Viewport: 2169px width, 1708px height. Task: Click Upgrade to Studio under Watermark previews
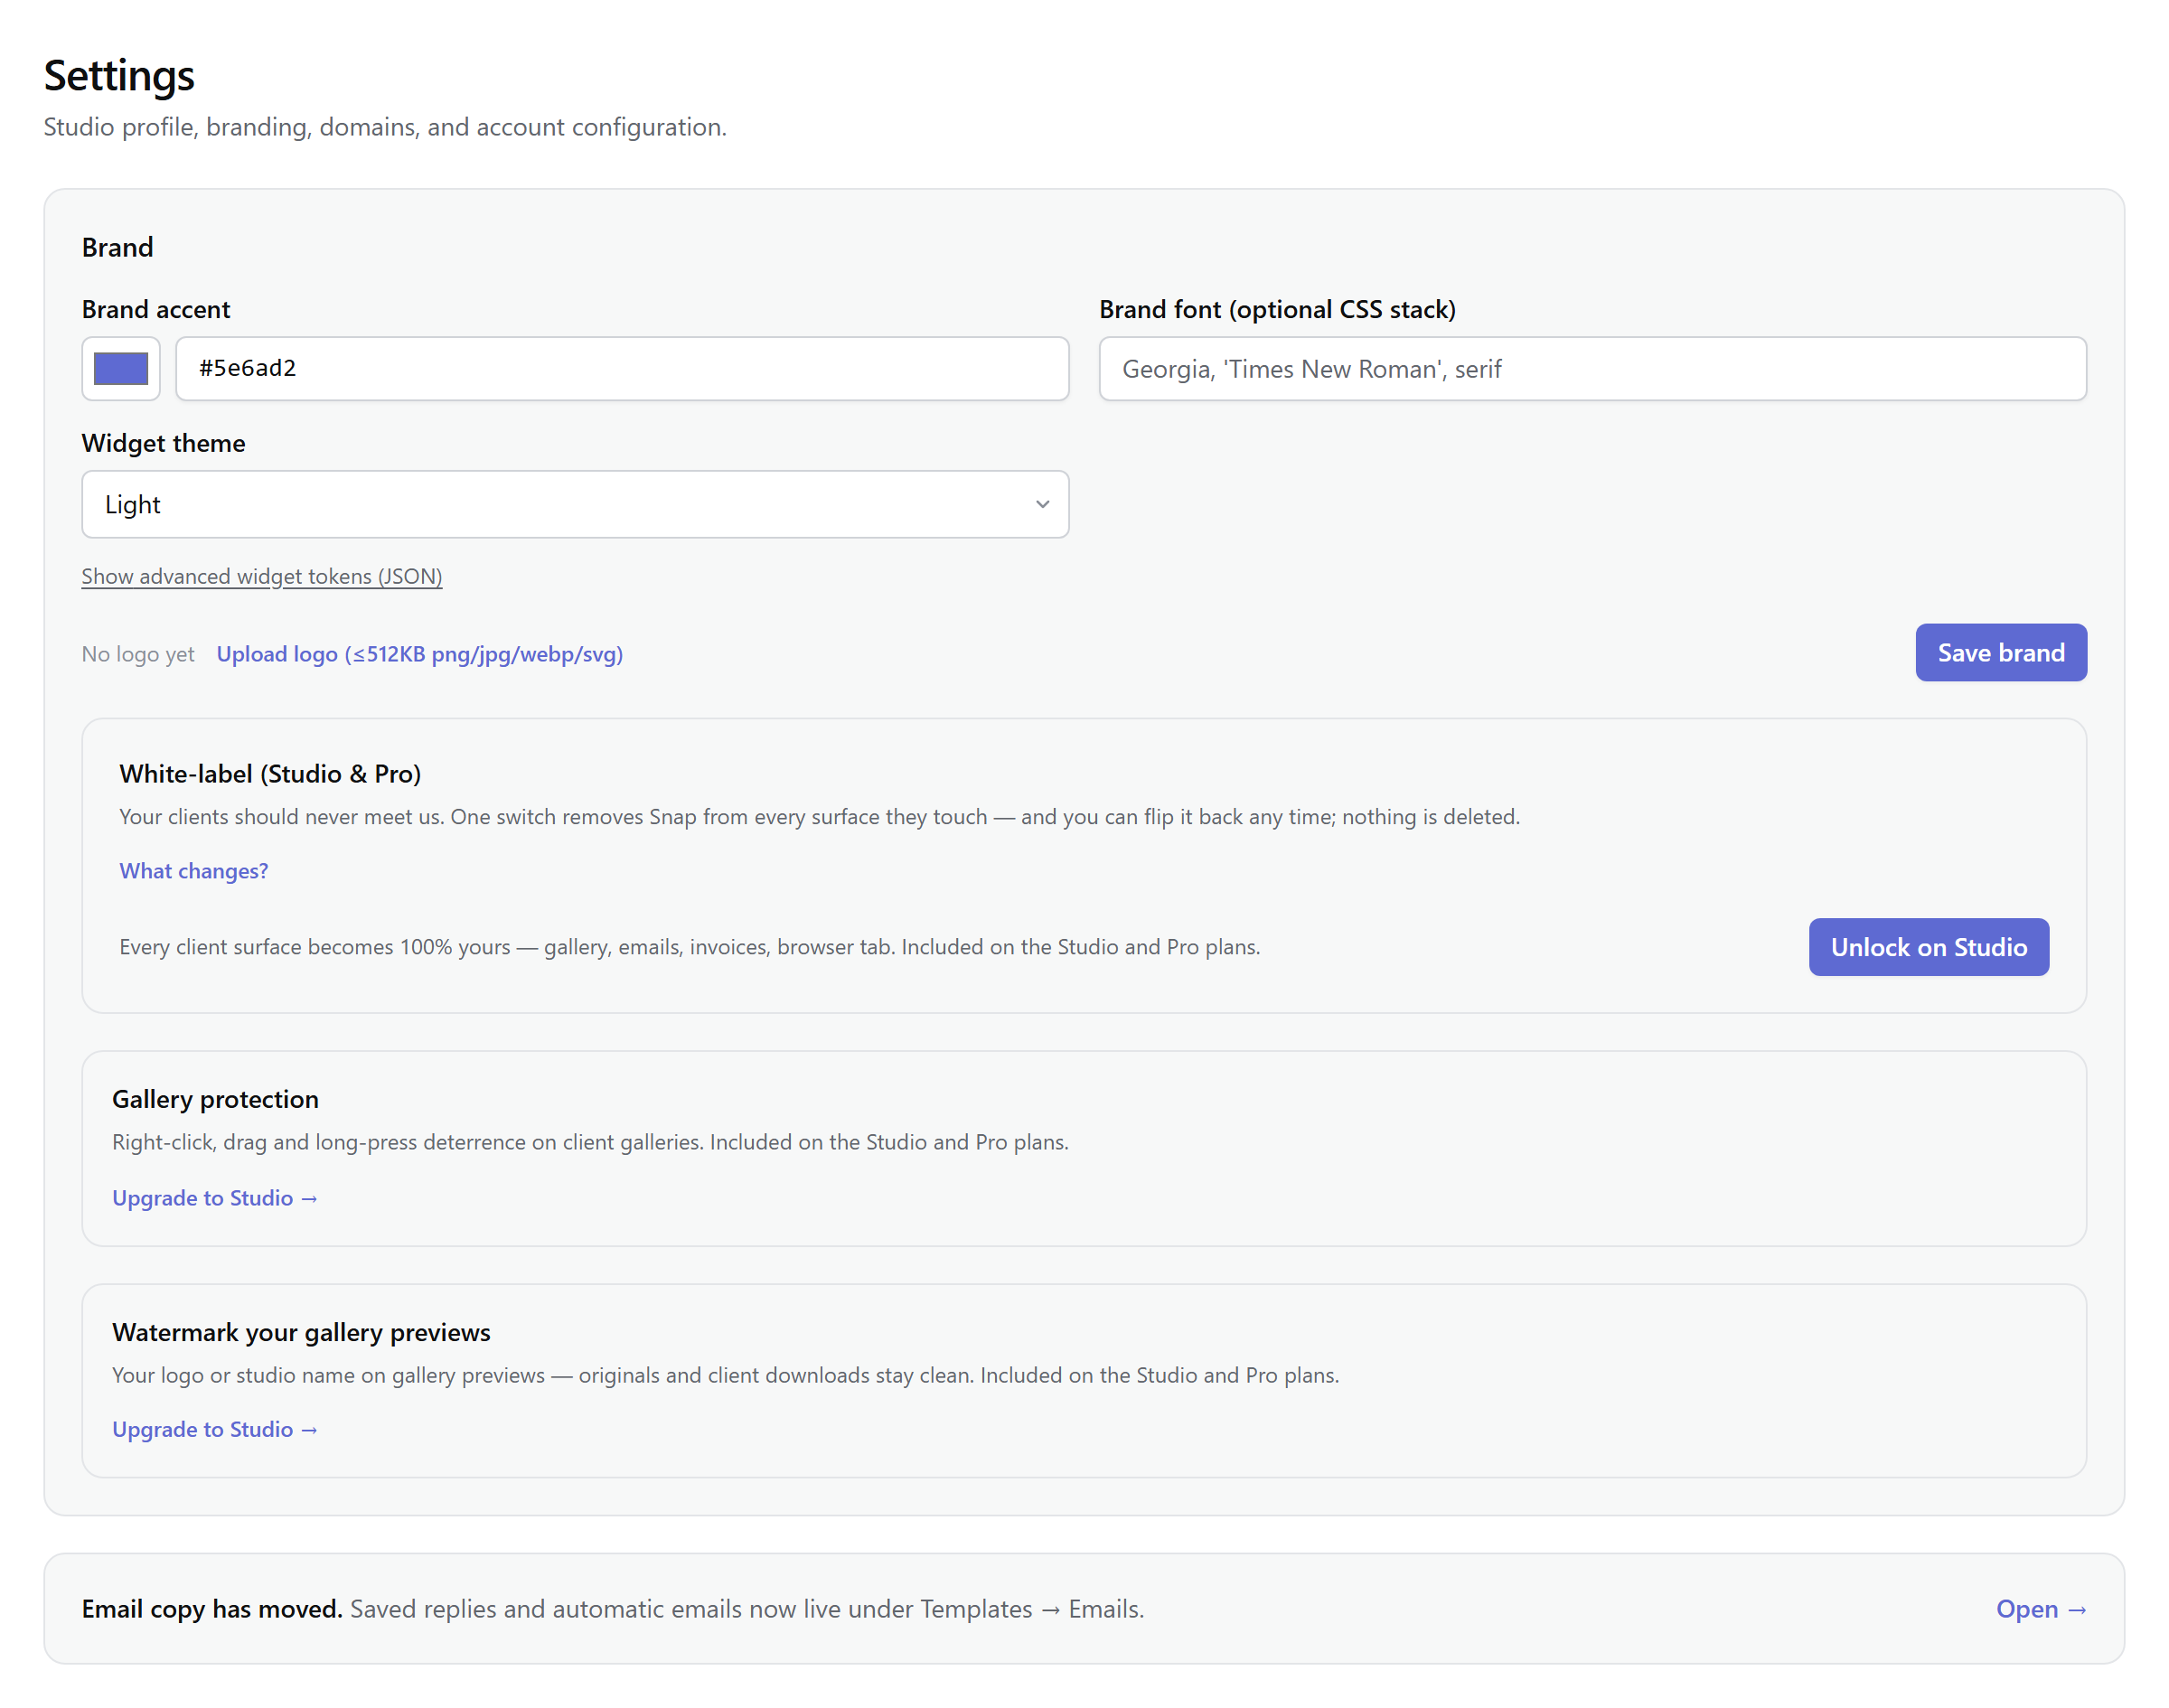[x=215, y=1429]
